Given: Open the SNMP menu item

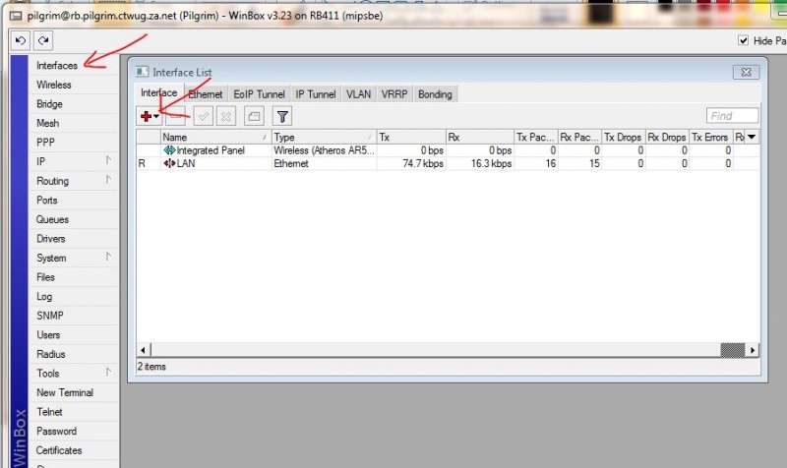Looking at the screenshot, I should point(50,316).
